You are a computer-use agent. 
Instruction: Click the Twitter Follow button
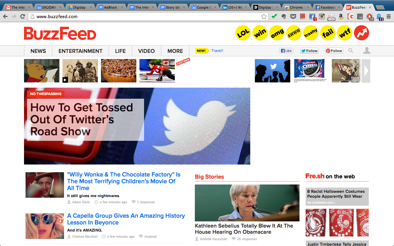[x=309, y=51]
